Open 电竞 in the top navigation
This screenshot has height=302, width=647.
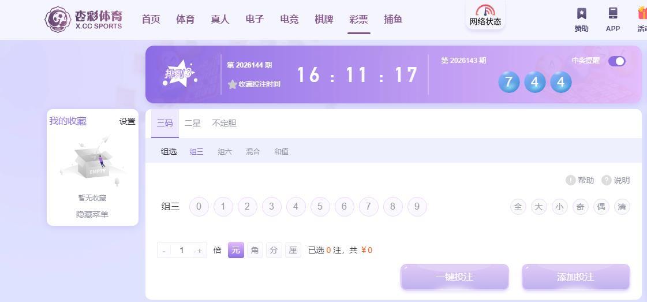289,20
